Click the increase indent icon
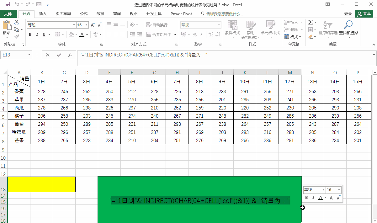The height and width of the screenshot is (223, 377). click(139, 35)
